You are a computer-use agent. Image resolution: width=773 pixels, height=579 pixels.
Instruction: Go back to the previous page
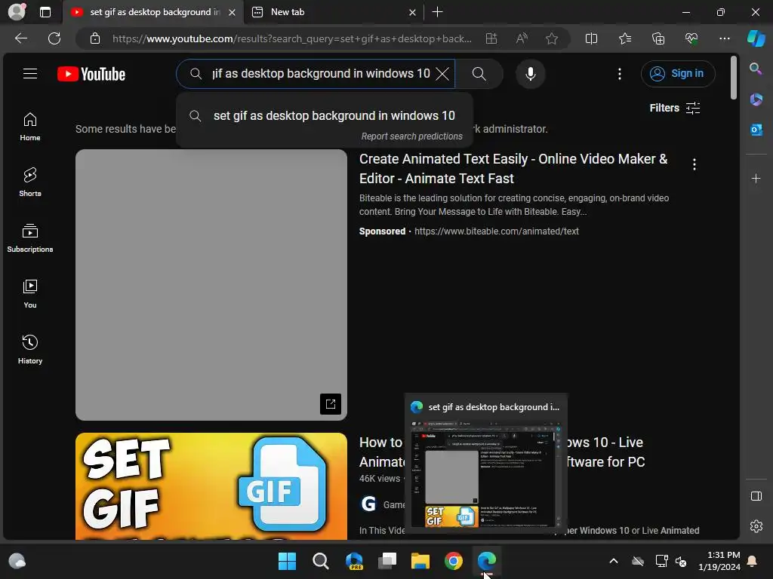(x=20, y=38)
